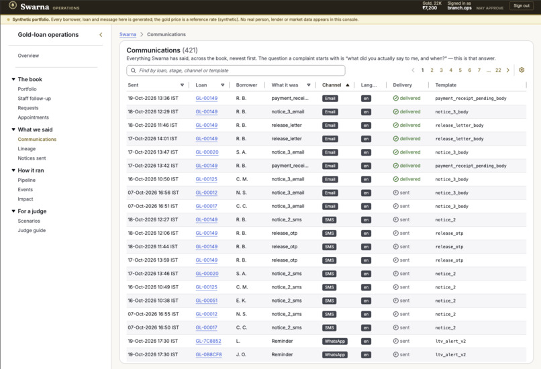Select Communications in sidebar

[x=37, y=140]
